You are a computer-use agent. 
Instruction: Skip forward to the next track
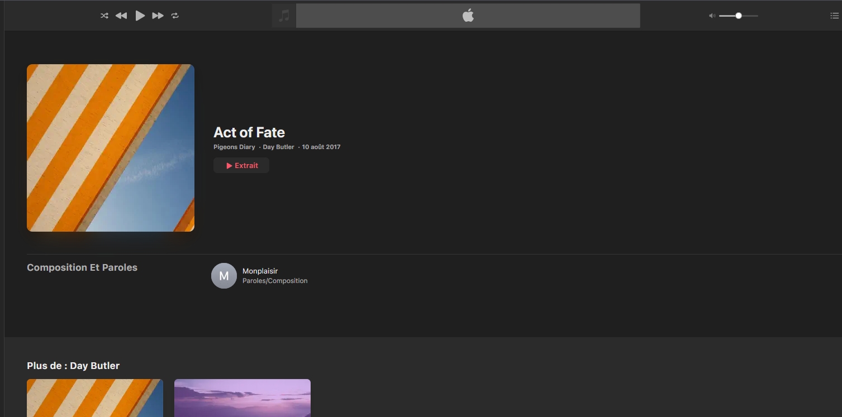tap(158, 16)
